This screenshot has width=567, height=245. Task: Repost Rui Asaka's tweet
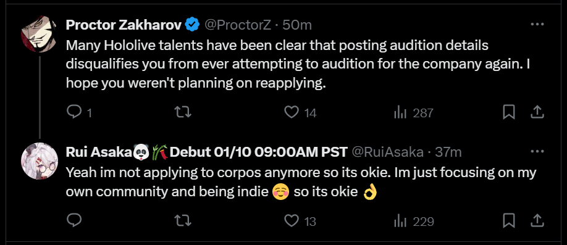coord(183,221)
